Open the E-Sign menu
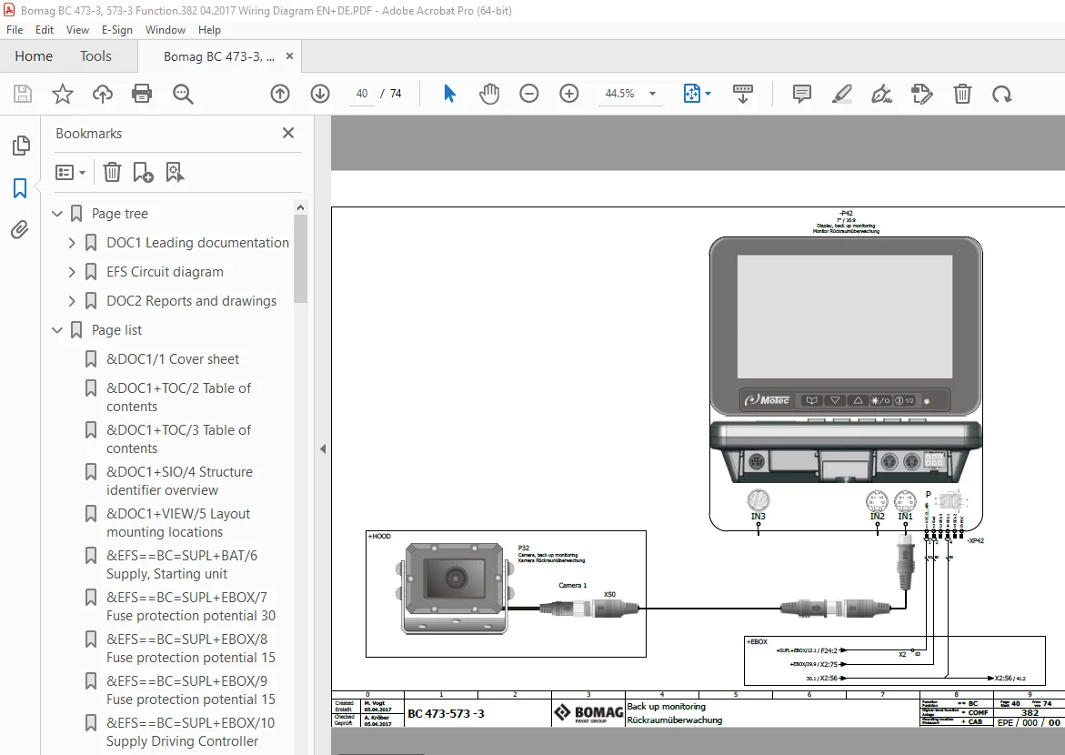 [x=116, y=30]
